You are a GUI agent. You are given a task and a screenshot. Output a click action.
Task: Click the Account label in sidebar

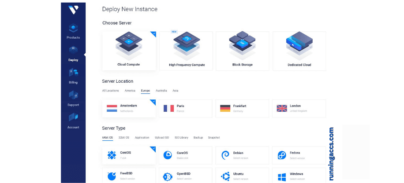pyautogui.click(x=73, y=127)
